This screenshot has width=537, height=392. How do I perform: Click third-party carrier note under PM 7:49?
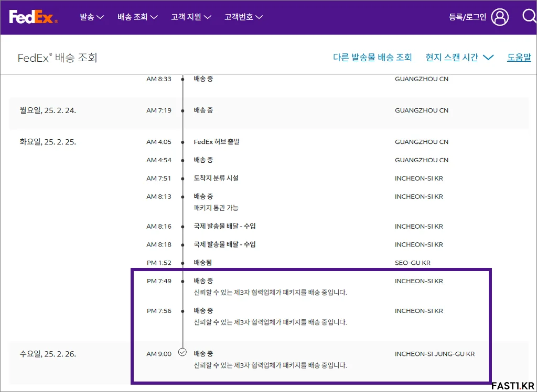[270, 293]
